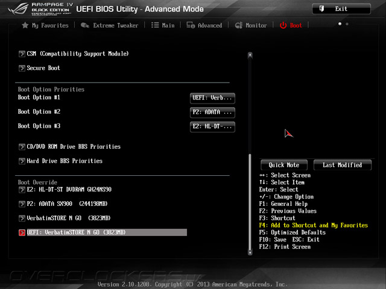Click the Advanced tab icon
Image resolution: width=386 pixels, height=289 pixels.
[x=191, y=25]
